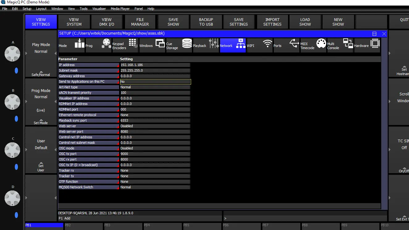This screenshot has height=230, width=409.
Task: Click the Set User soft button
Action: click(x=41, y=168)
